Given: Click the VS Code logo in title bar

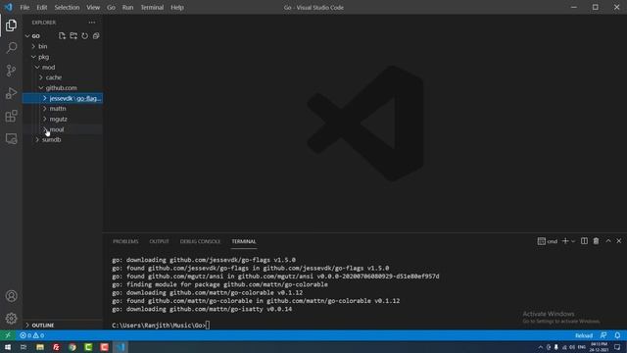Looking at the screenshot, I should [x=9, y=7].
